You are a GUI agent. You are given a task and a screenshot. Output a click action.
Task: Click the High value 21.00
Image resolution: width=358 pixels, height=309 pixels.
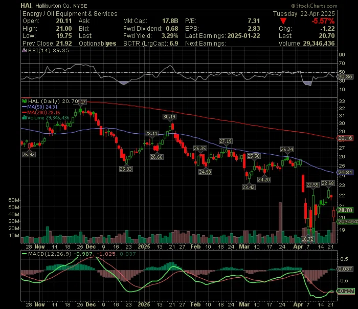coord(64,29)
